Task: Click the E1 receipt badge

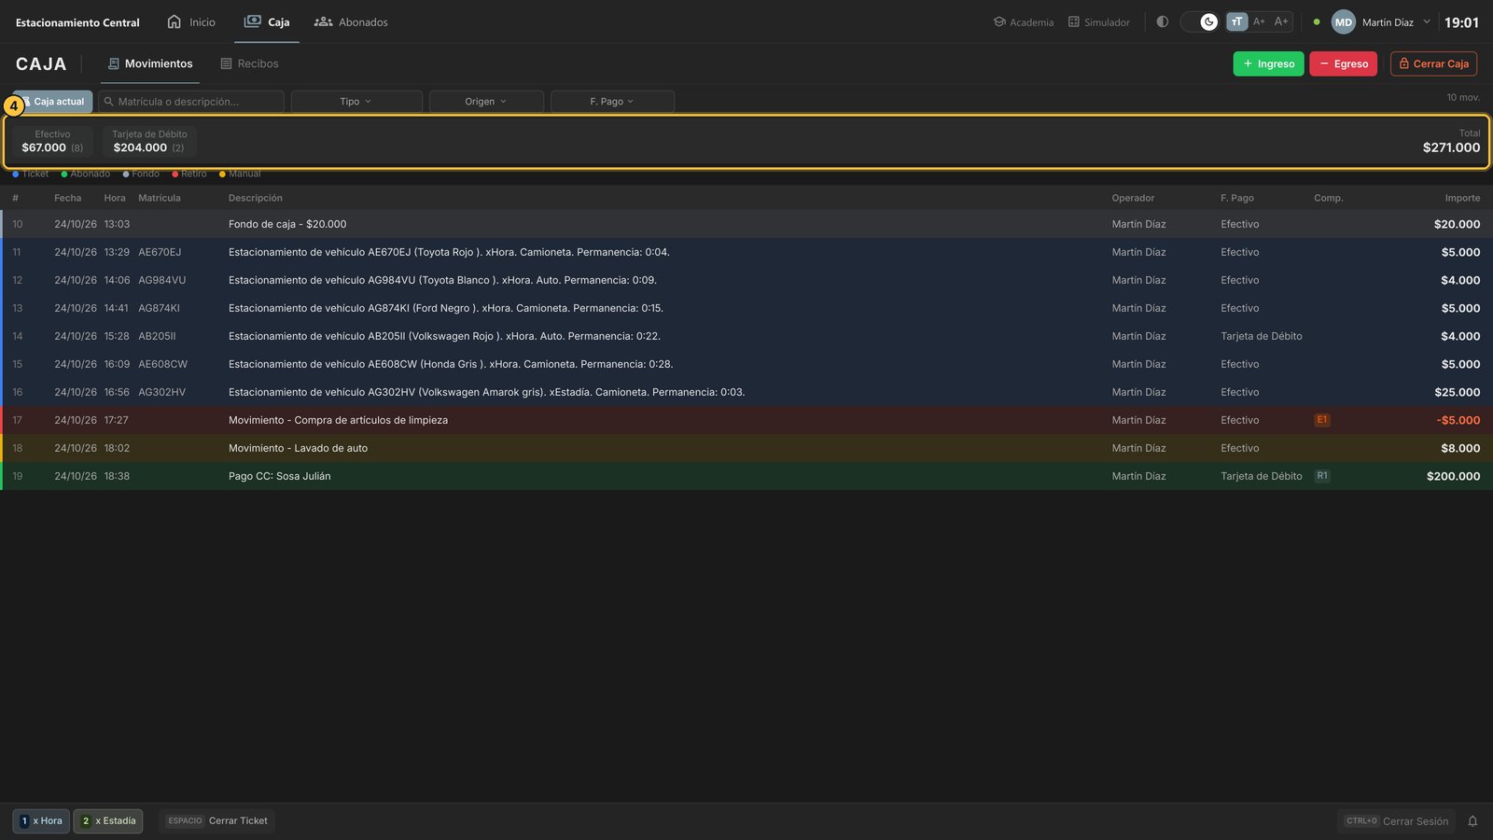Action: click(x=1321, y=420)
